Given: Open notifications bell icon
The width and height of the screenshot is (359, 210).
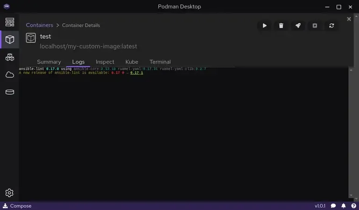Looking at the screenshot, I should pyautogui.click(x=344, y=206).
